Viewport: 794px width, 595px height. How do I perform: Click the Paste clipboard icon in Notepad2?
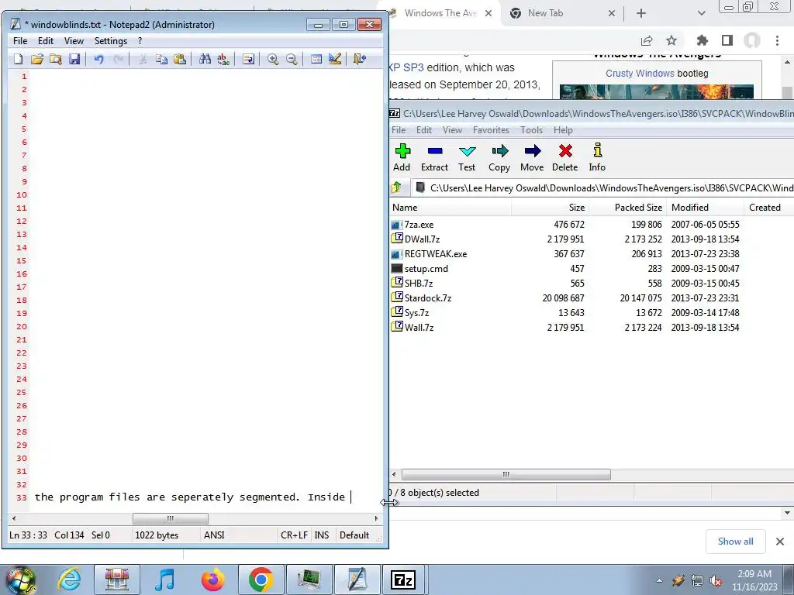click(x=180, y=59)
